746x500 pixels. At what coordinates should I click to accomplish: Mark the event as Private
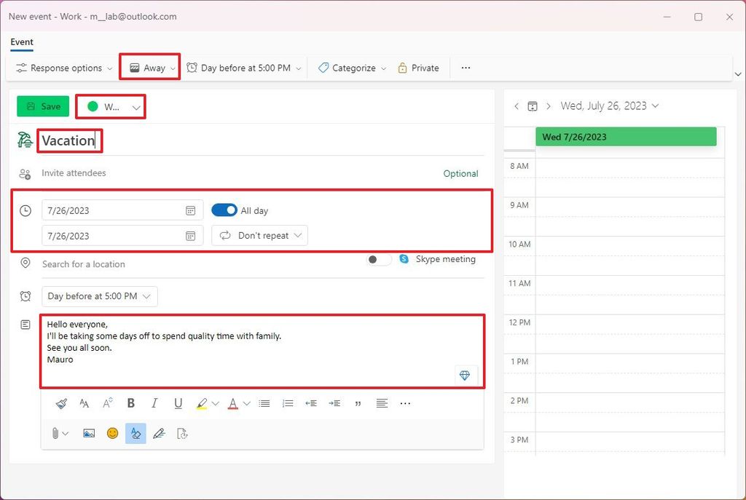click(418, 67)
